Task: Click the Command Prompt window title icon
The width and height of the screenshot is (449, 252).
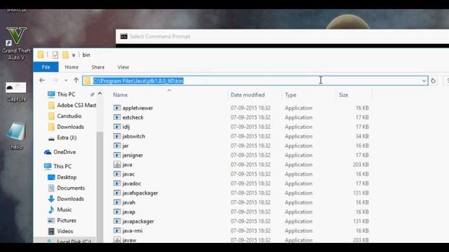Action: (123, 36)
